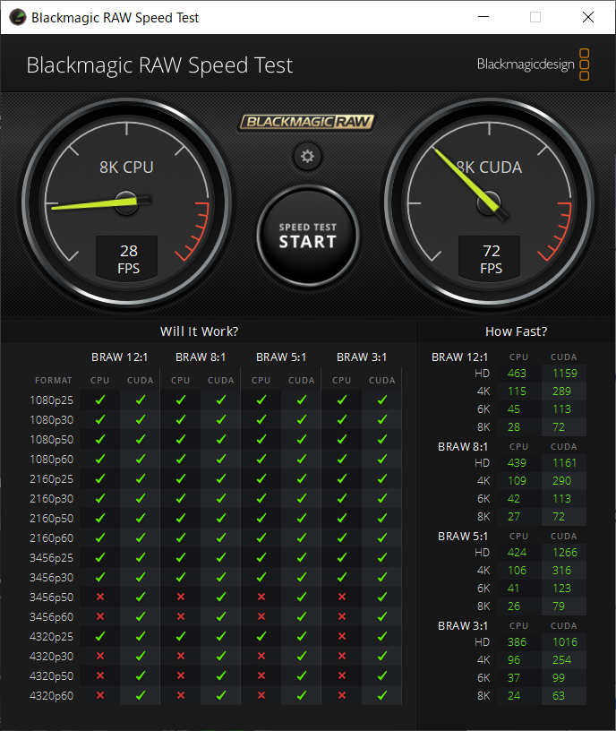Select the 1159 BRAW 12:1 HD CUDA value
Viewport: 616px width, 731px height.
click(x=565, y=374)
